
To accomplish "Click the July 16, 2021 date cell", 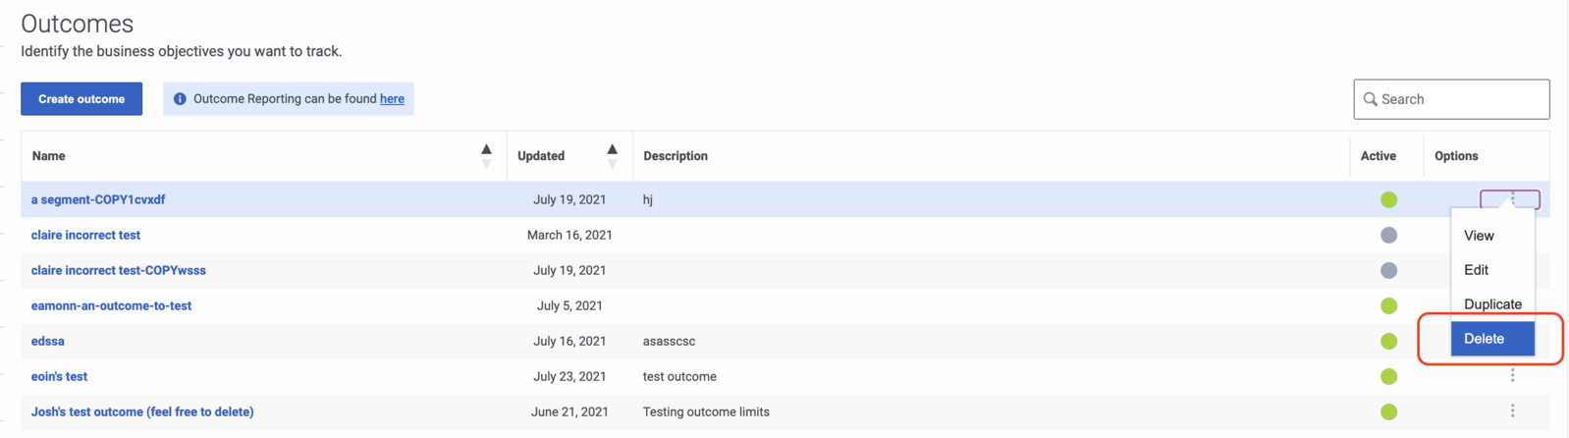I will [569, 341].
